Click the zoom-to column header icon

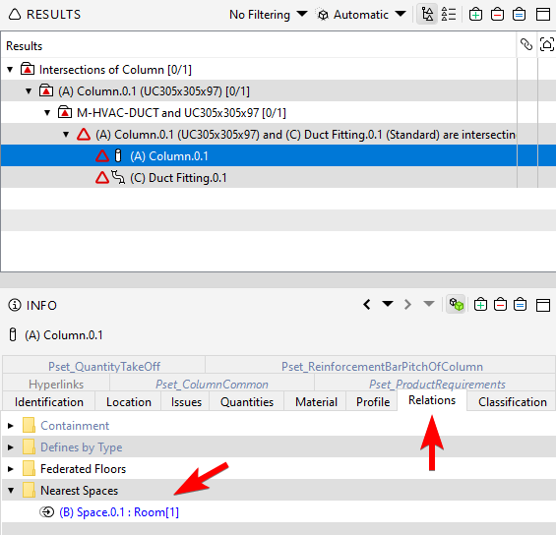pos(547,44)
